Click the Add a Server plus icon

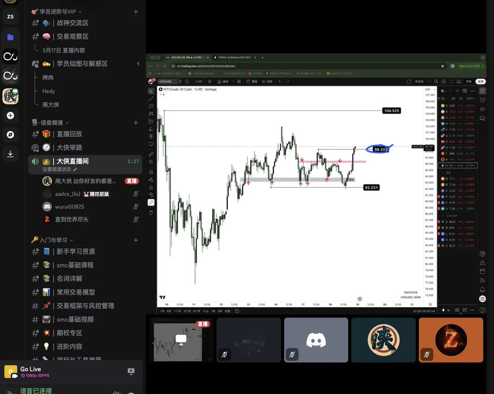(10, 116)
